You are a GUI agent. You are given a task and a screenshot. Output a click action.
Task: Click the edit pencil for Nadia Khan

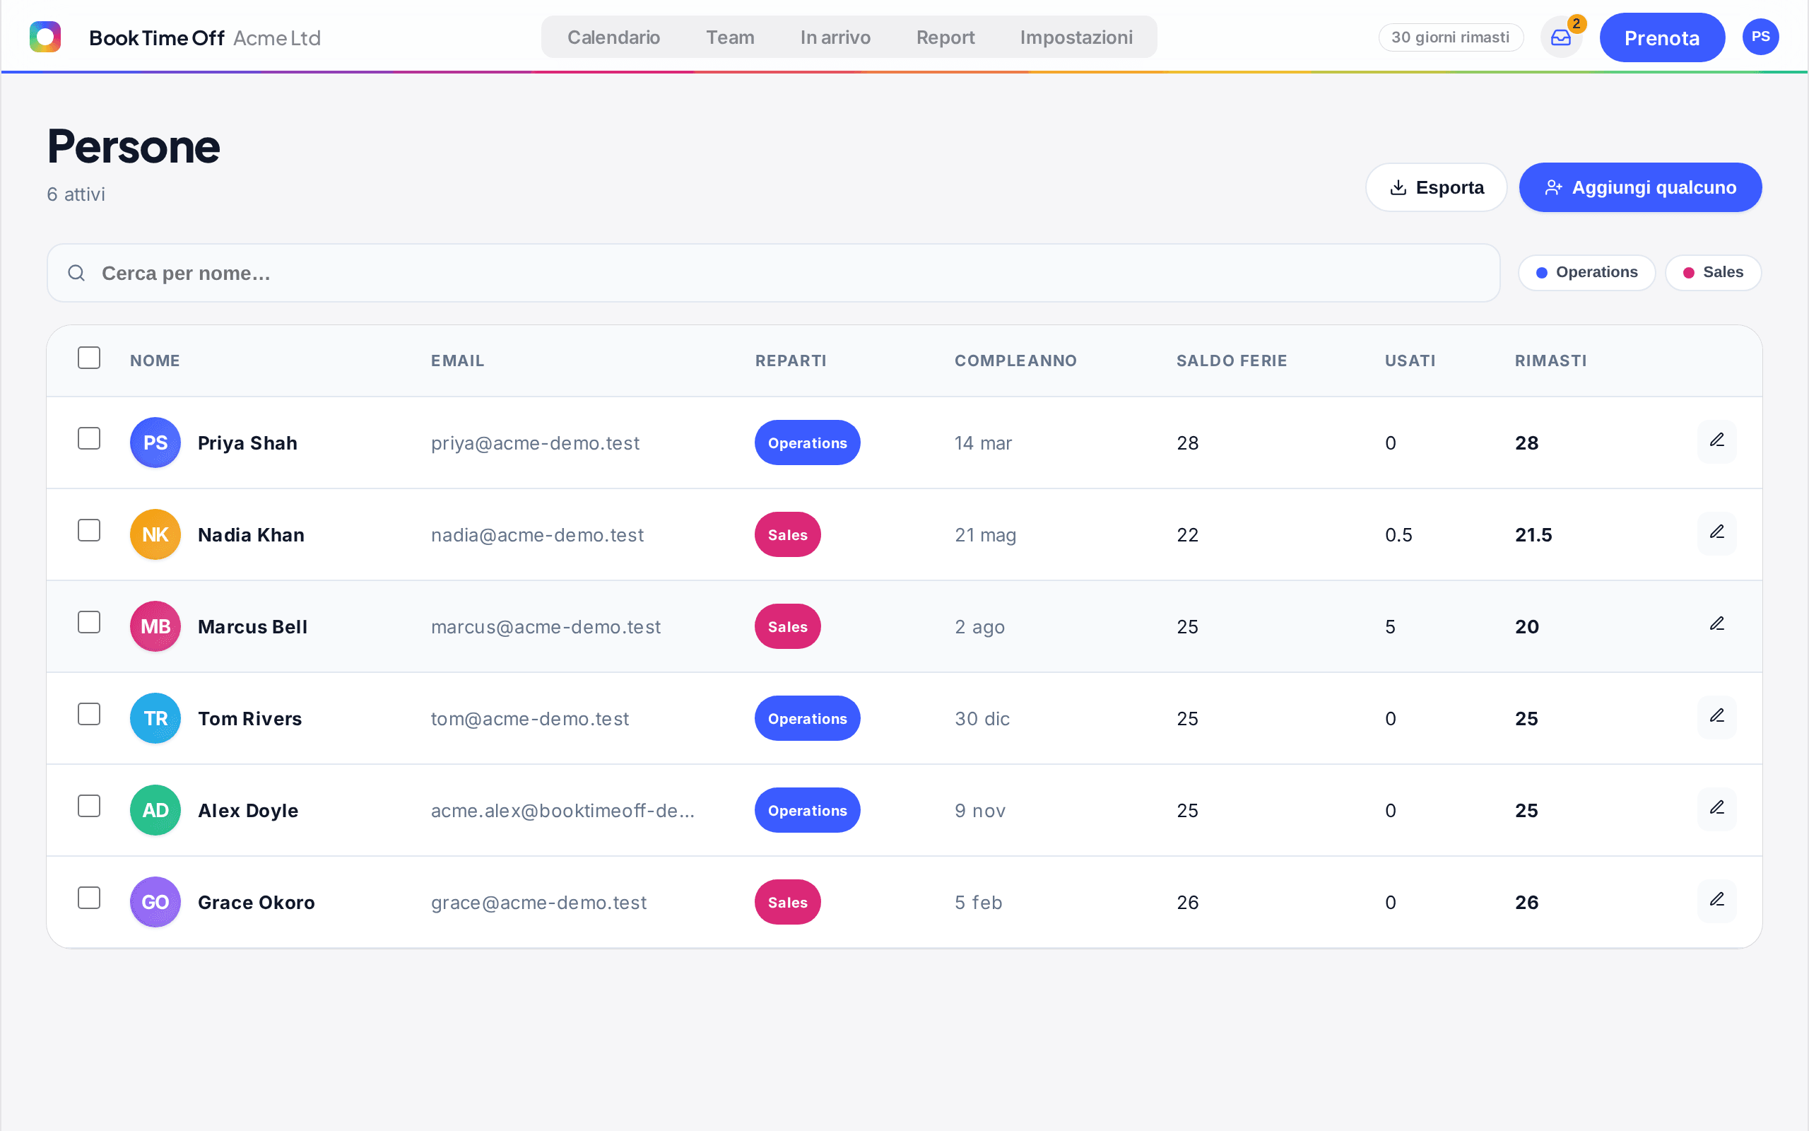[x=1716, y=533]
